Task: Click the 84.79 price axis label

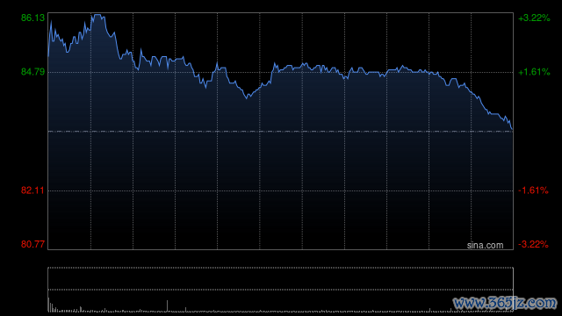Action: pyautogui.click(x=33, y=72)
